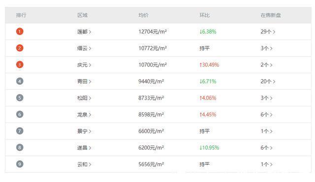
Task: Open the 莲都 district link
Action: (84, 32)
